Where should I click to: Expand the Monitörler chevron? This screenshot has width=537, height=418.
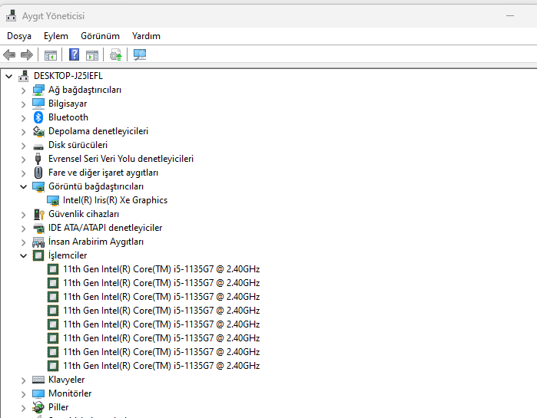click(x=23, y=394)
